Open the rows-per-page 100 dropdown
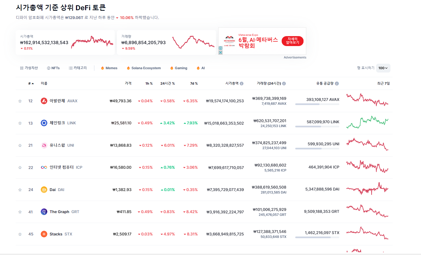Screen dimensions: 421x255 383,68
